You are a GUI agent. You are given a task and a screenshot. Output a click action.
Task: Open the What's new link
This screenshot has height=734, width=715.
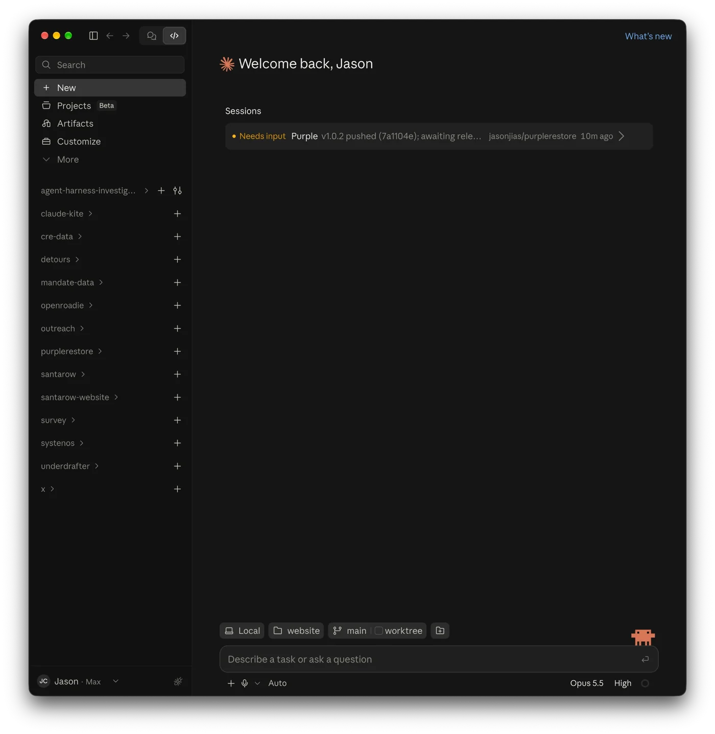point(648,36)
